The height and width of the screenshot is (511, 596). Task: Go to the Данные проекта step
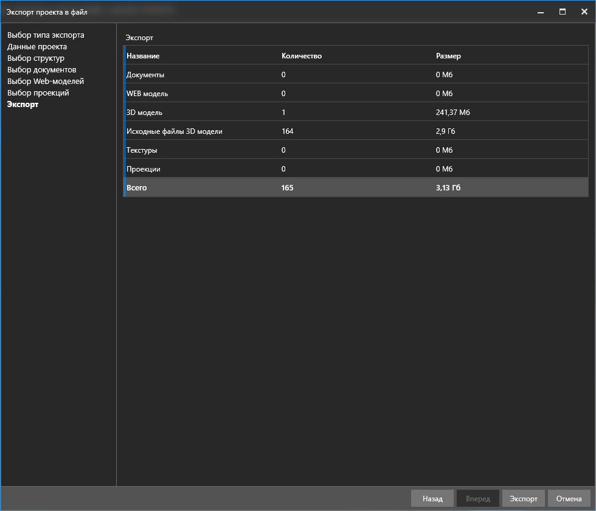pyautogui.click(x=37, y=47)
